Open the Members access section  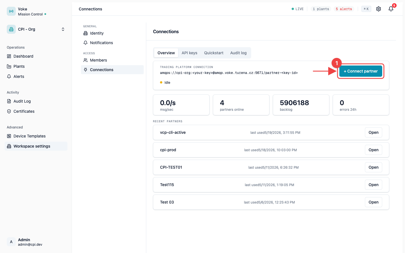tap(112, 60)
